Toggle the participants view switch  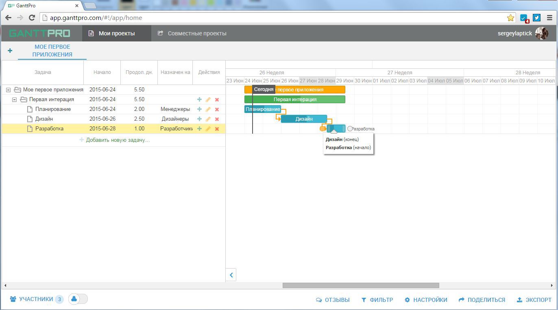click(x=78, y=299)
